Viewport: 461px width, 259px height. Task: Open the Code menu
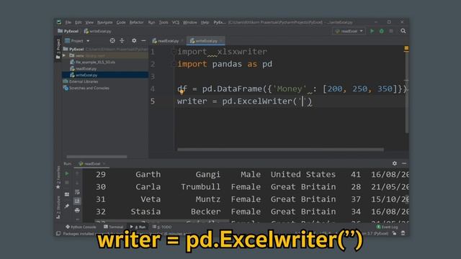point(121,22)
